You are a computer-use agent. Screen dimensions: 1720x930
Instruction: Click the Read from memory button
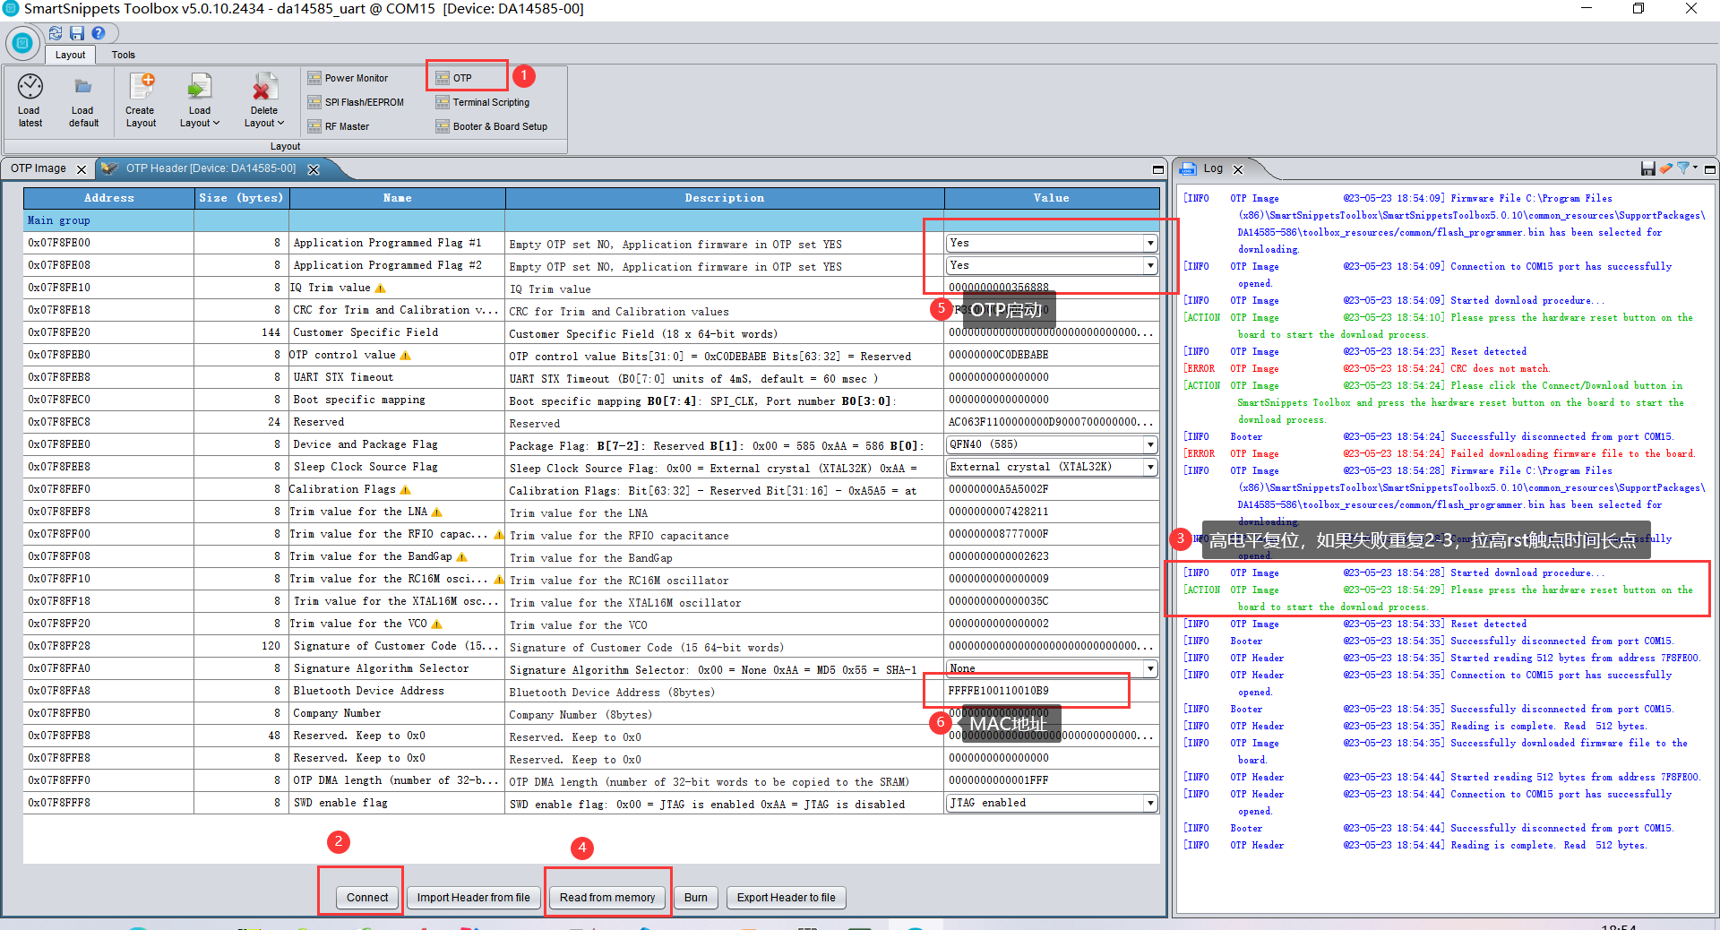pos(607,898)
